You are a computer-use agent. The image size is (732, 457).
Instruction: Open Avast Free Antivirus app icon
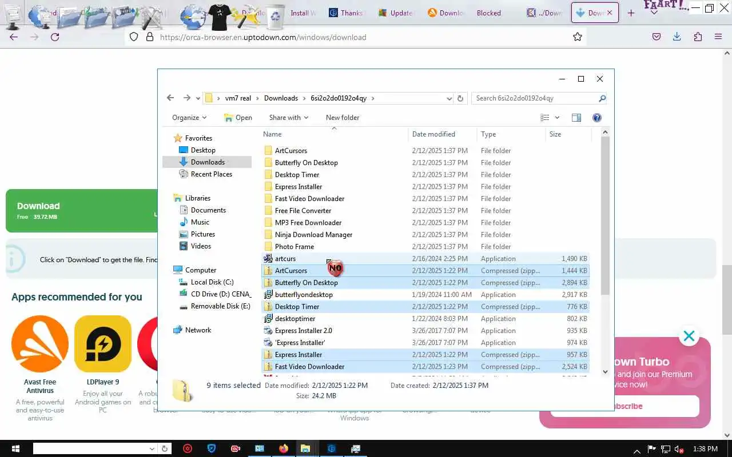click(x=40, y=344)
